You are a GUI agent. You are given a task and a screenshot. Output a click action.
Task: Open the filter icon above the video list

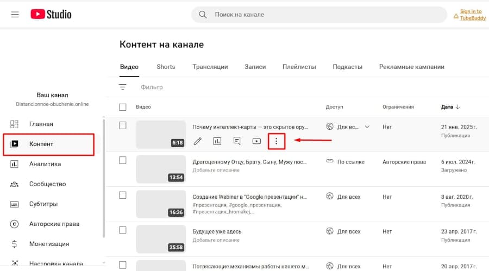(123, 87)
